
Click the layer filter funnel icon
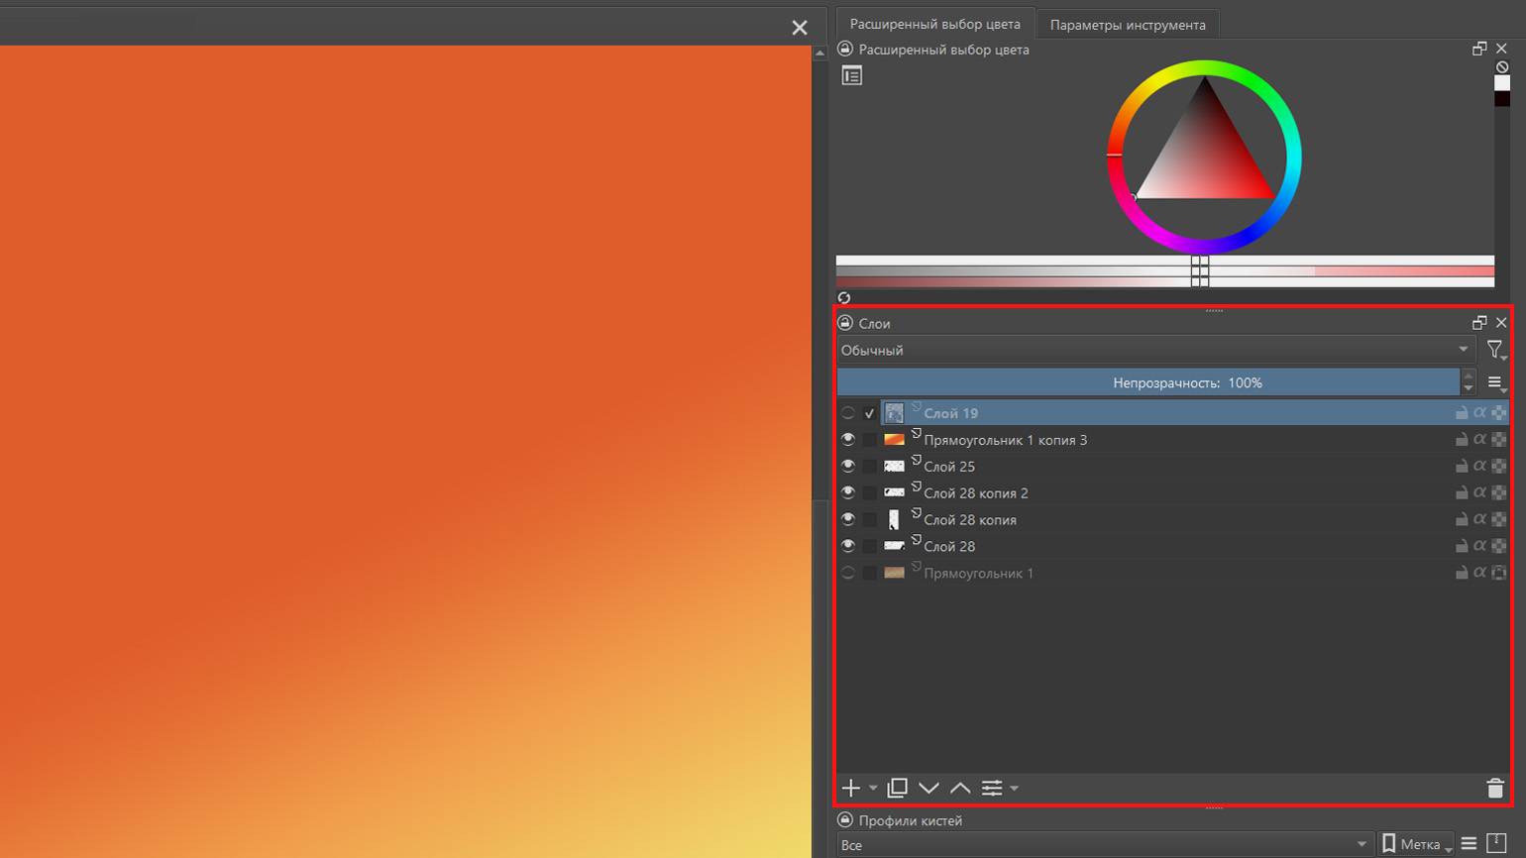coord(1494,349)
